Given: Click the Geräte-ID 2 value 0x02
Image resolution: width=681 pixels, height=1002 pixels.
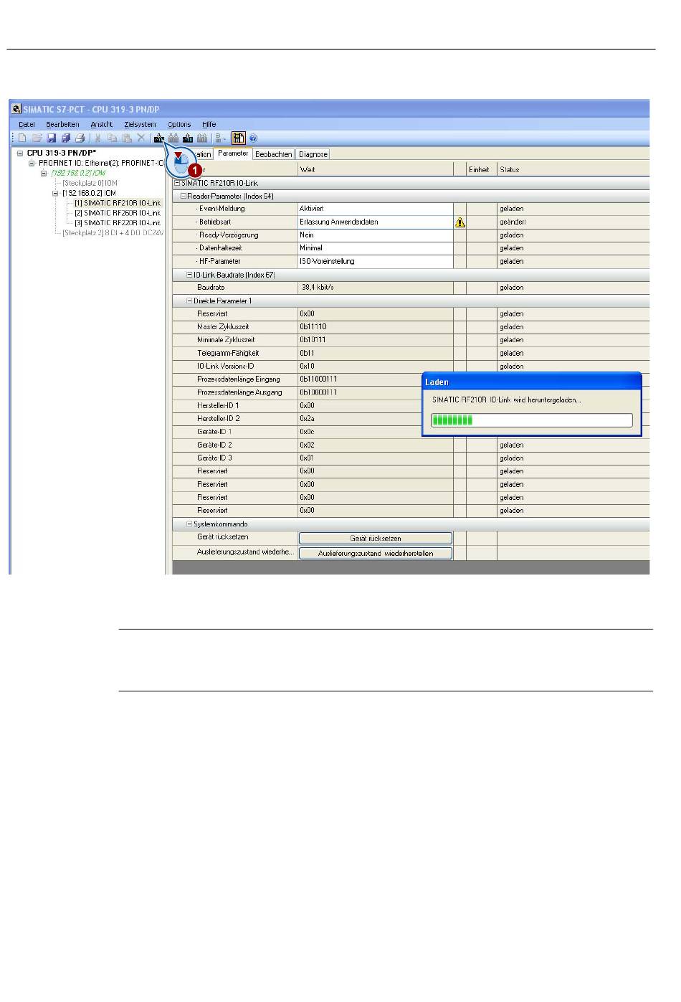Looking at the screenshot, I should (376, 445).
